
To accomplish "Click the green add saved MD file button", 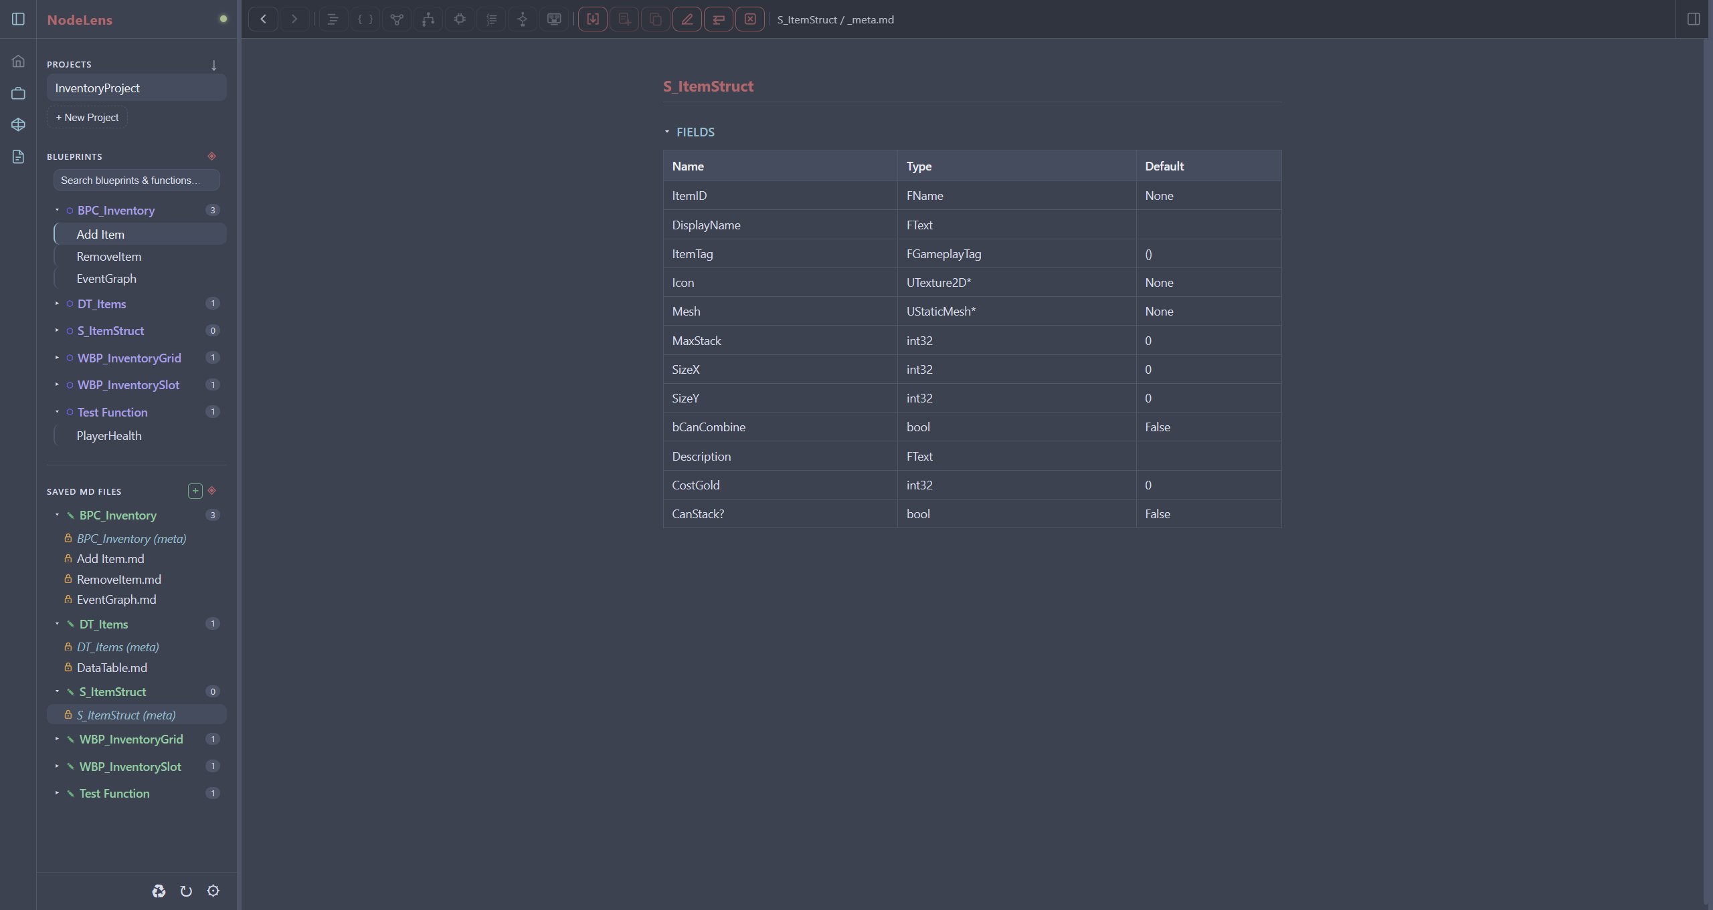I will [x=195, y=491].
